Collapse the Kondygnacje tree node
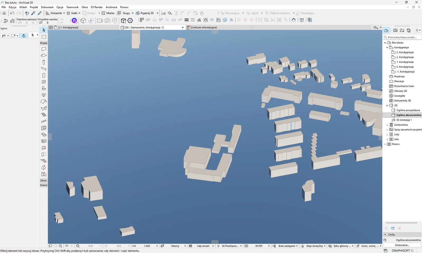Viewport: 422px width, 253px height. (387, 47)
